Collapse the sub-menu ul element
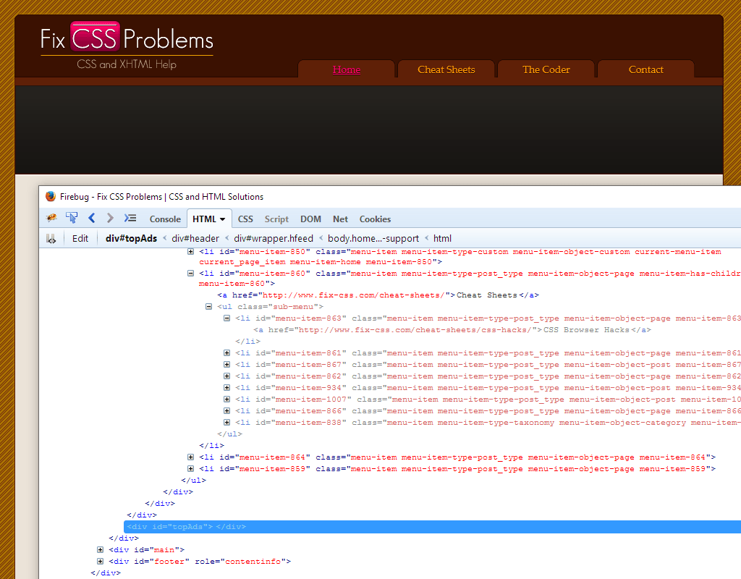The width and height of the screenshot is (741, 579). pos(208,306)
